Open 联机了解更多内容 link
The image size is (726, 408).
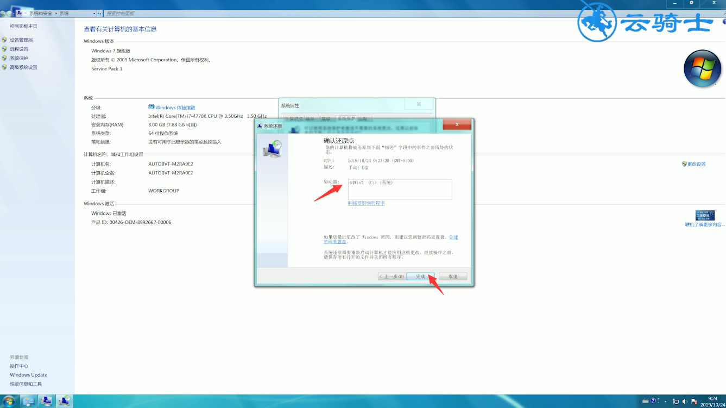pos(705,225)
